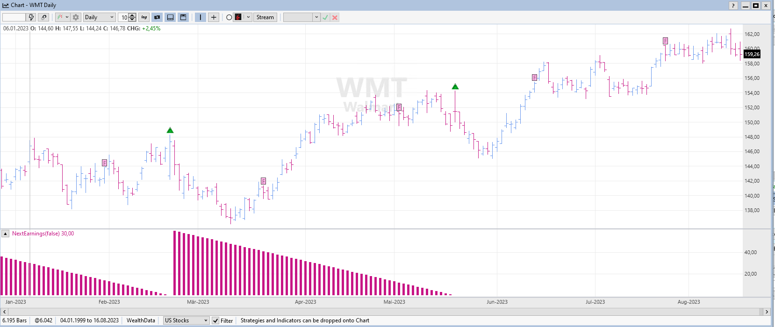This screenshot has height=327, width=775.
Task: Click green triangle marker in February
Action: coord(170,130)
